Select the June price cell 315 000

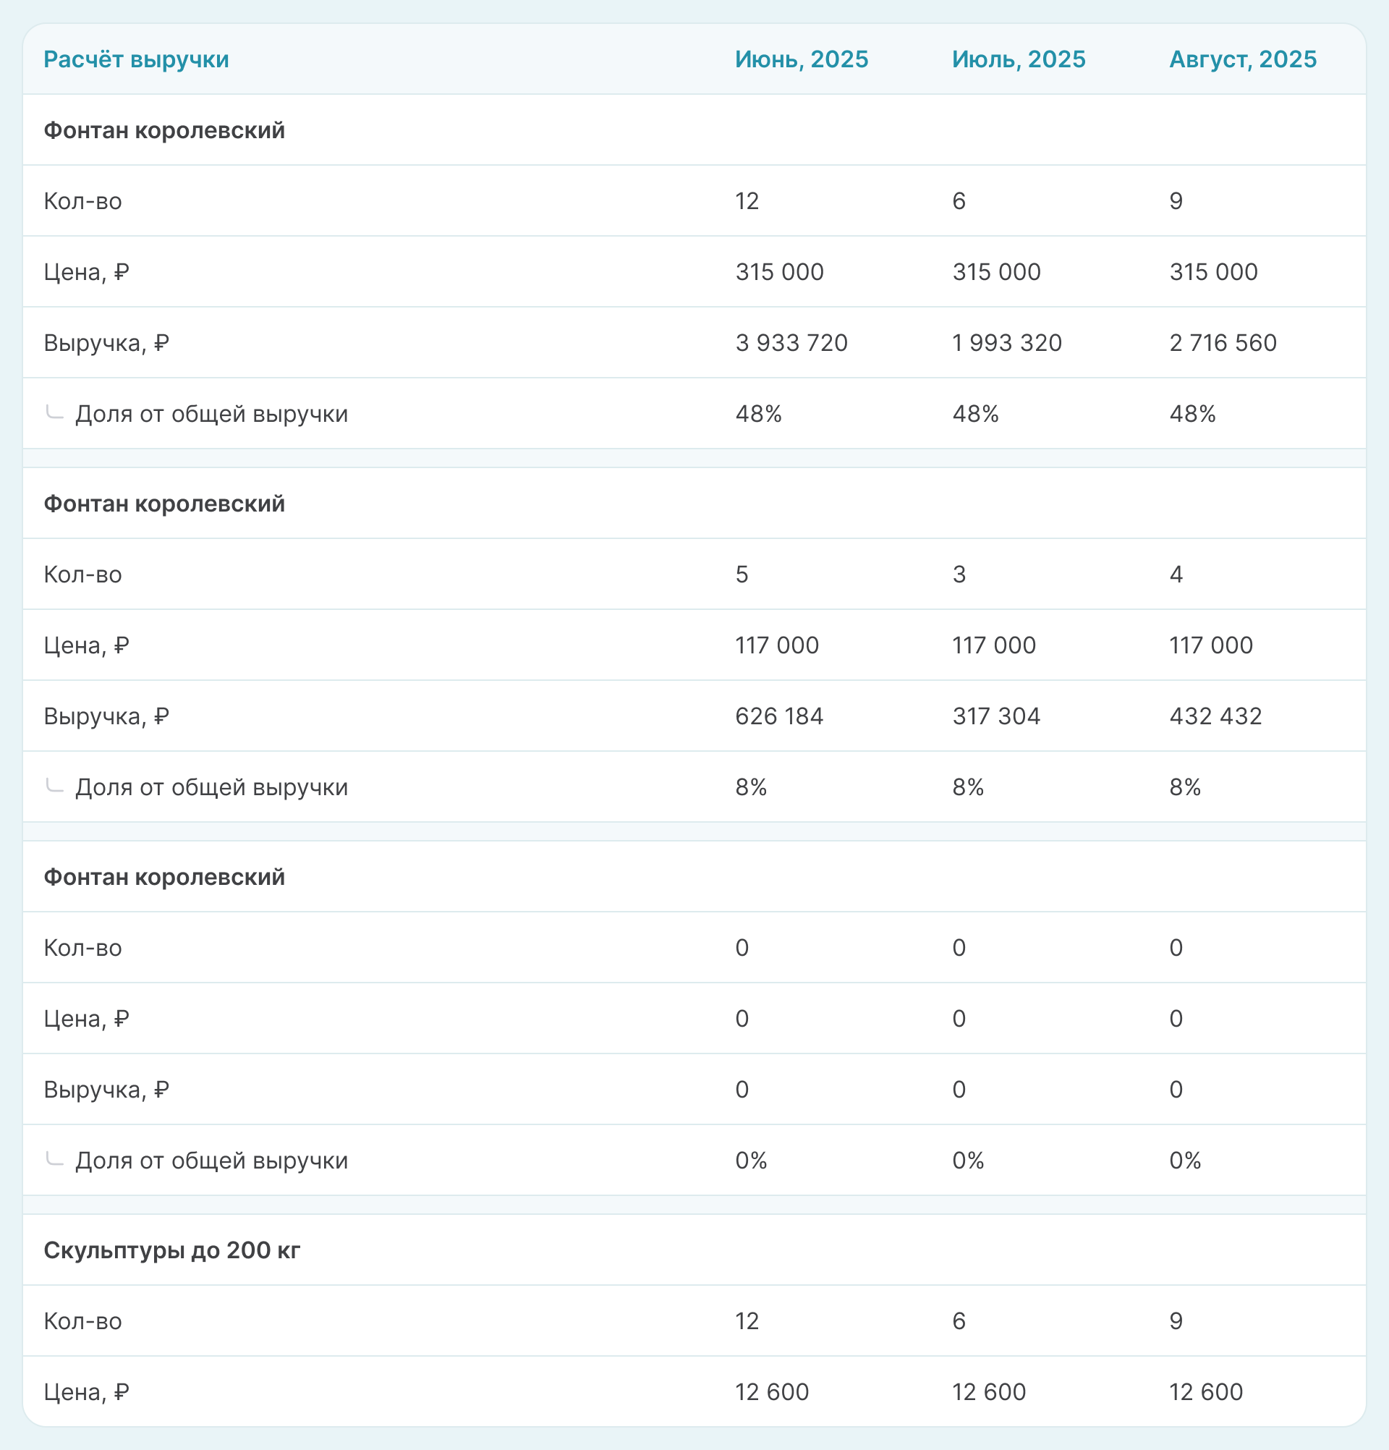point(779,271)
